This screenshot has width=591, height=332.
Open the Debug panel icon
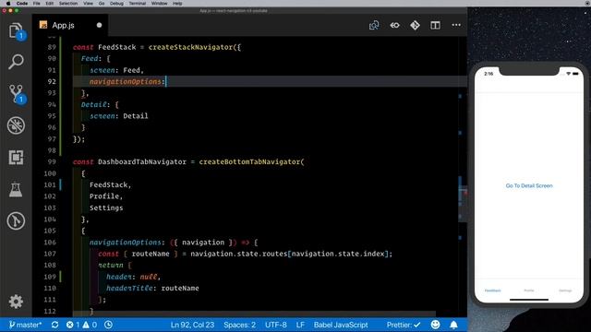tap(16, 125)
